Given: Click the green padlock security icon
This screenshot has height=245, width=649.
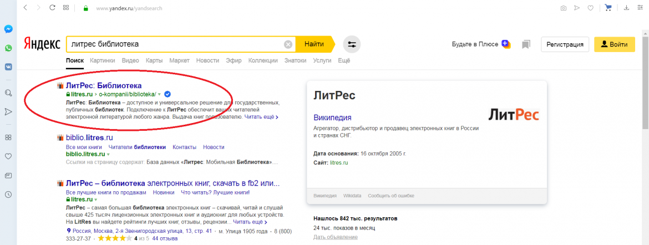Looking at the screenshot, I should [x=86, y=8].
